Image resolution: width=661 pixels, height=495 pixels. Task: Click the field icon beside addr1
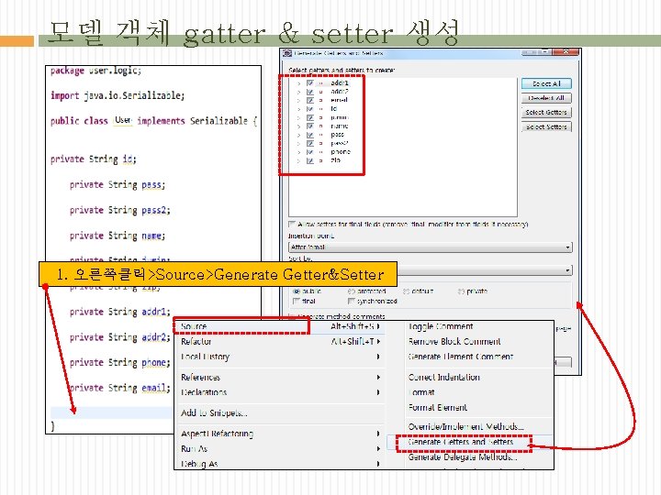[320, 82]
